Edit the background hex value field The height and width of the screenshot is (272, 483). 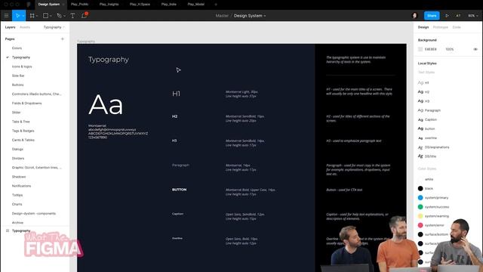coord(431,49)
